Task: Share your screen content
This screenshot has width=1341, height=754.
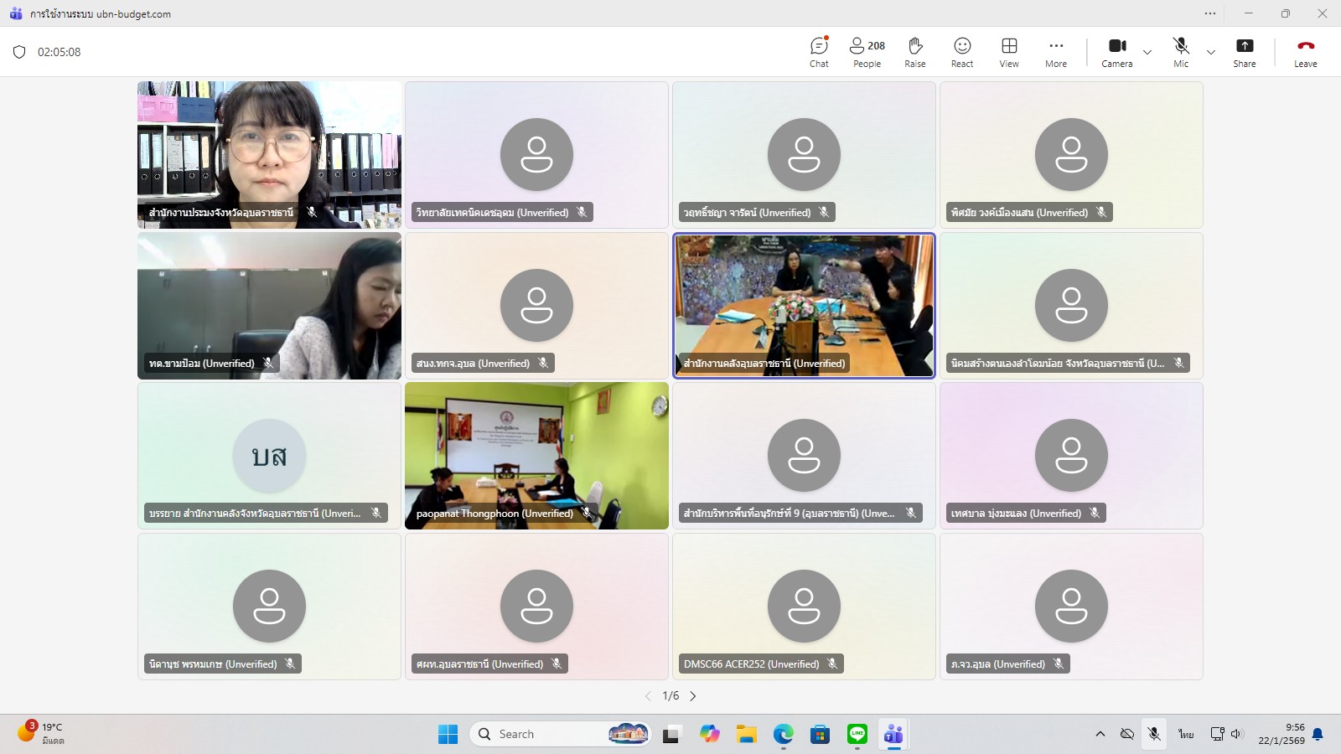Action: click(1244, 52)
